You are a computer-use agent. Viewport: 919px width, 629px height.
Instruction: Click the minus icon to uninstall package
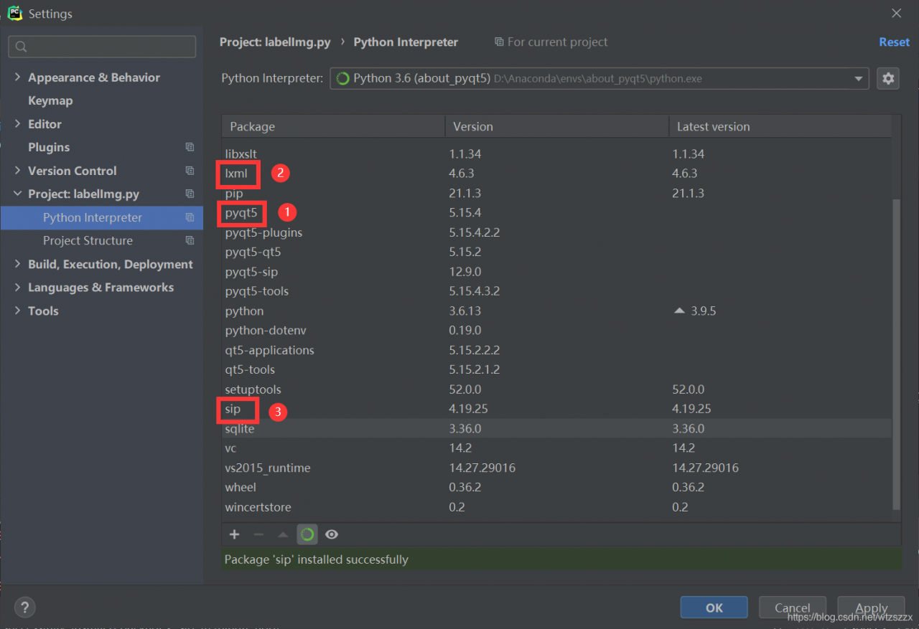[258, 534]
